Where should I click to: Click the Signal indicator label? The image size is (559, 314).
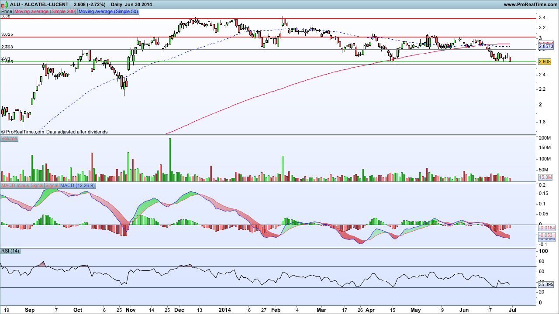(x=52, y=186)
